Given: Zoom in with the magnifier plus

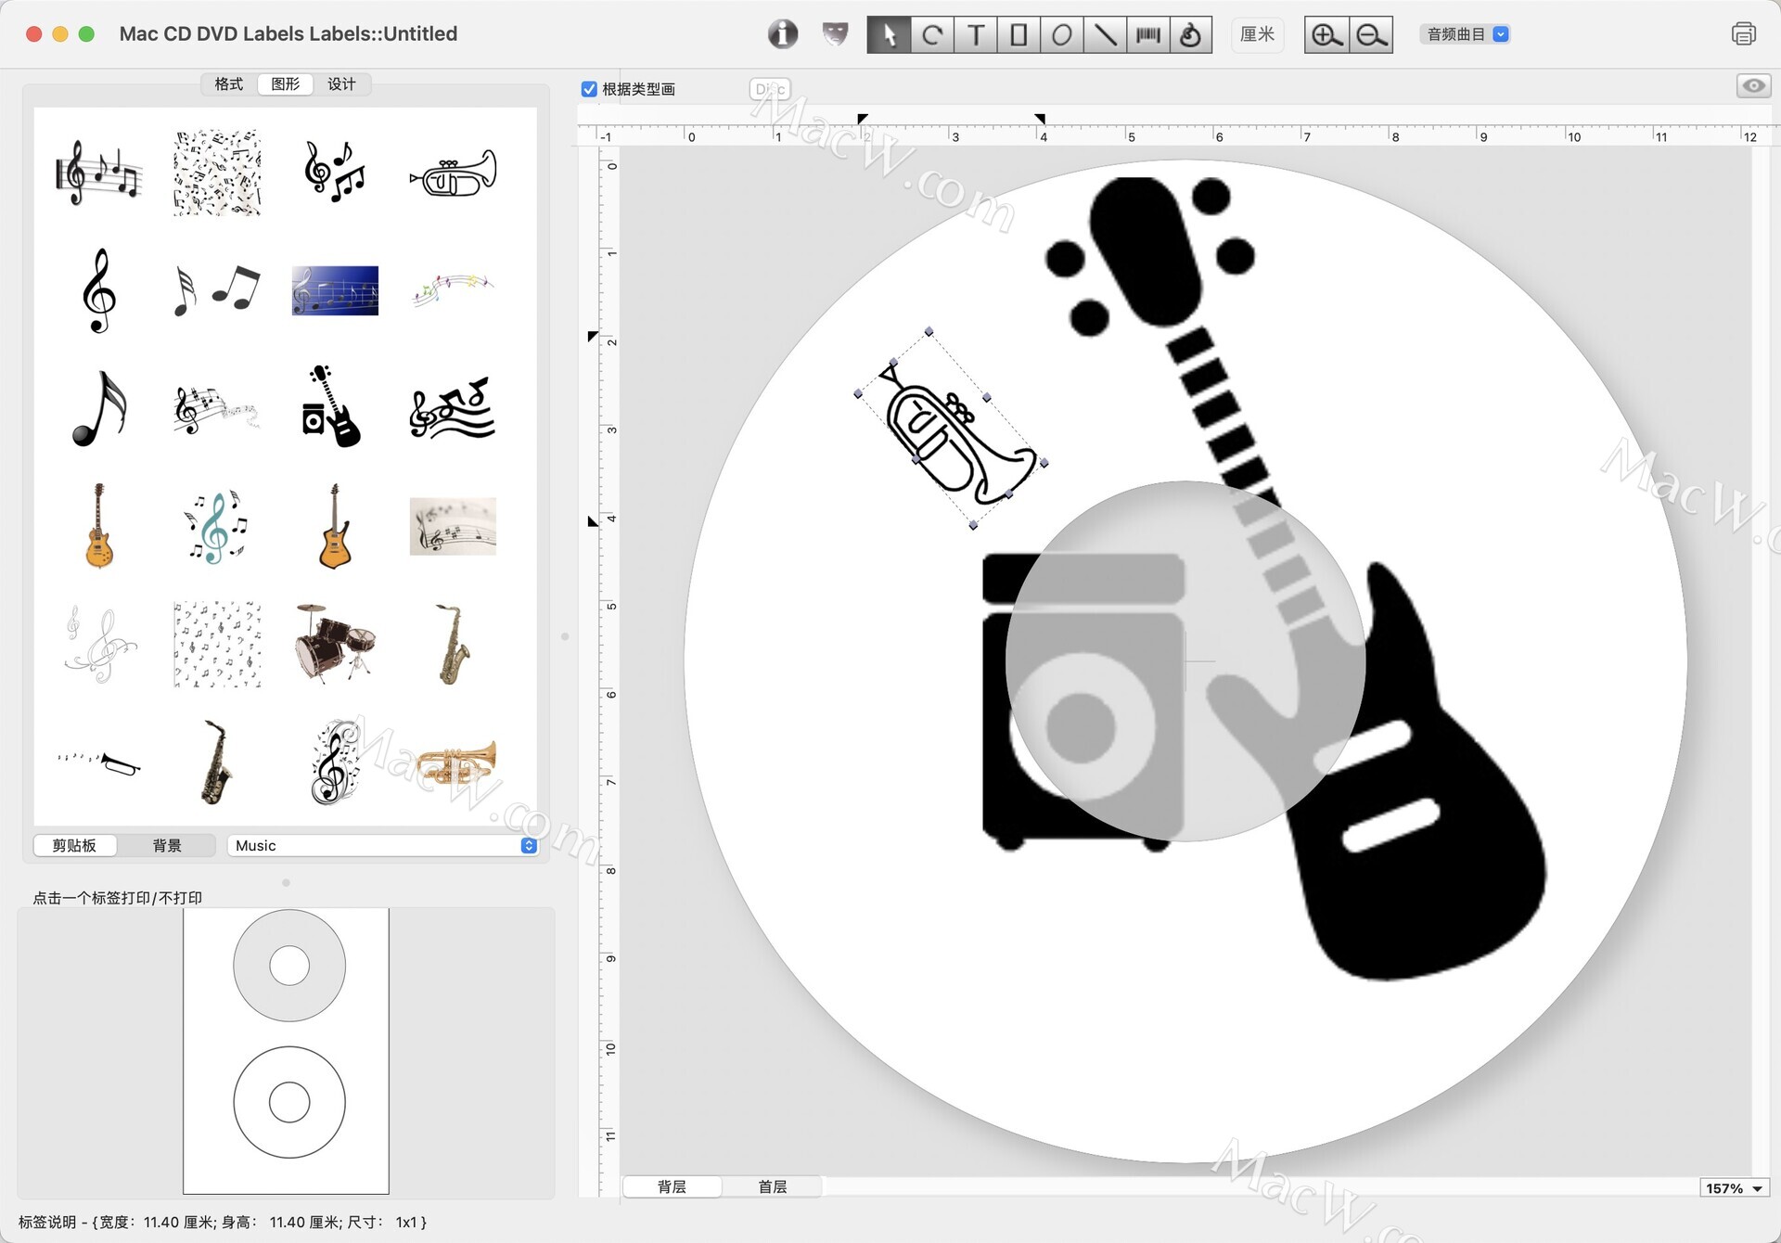Looking at the screenshot, I should [x=1326, y=35].
